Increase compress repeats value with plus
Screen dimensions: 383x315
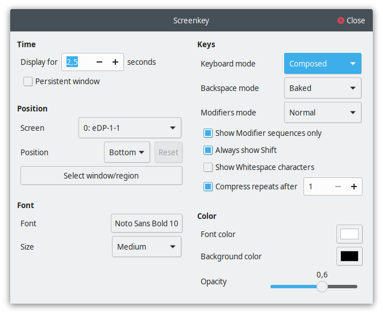pos(353,186)
